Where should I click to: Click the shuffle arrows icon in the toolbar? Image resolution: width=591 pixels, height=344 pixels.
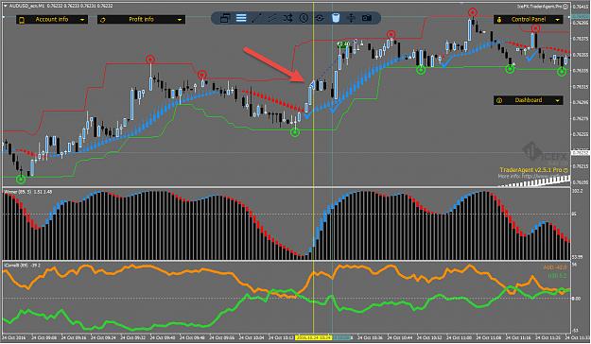tap(288, 18)
